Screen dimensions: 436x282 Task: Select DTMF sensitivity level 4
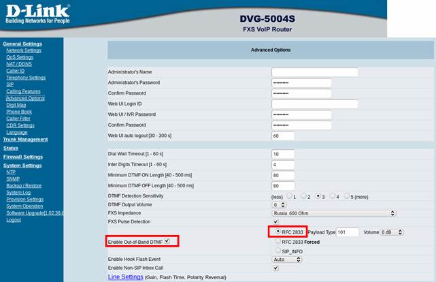333,195
